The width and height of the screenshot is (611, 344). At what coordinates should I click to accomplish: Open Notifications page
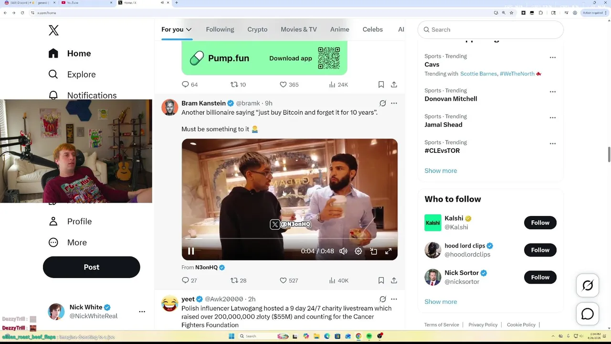[x=83, y=95]
